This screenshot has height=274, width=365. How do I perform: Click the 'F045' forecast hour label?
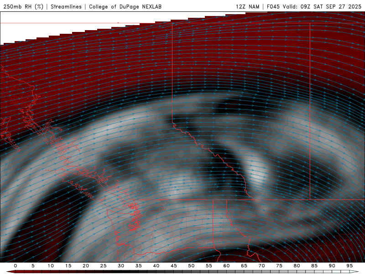[x=273, y=6]
